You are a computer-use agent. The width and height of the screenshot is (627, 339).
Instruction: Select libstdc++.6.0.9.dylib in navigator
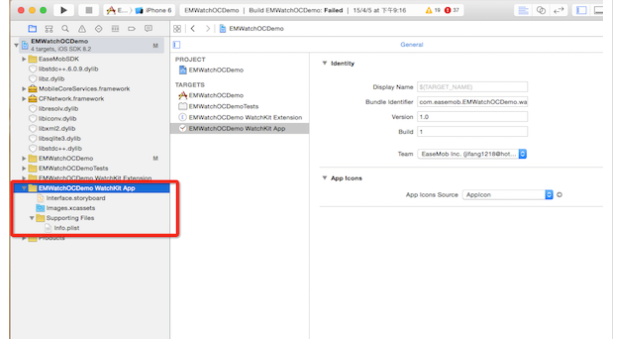pyautogui.click(x=68, y=69)
